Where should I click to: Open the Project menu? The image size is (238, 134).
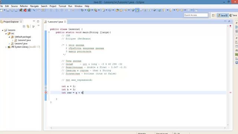[x=53, y=6]
